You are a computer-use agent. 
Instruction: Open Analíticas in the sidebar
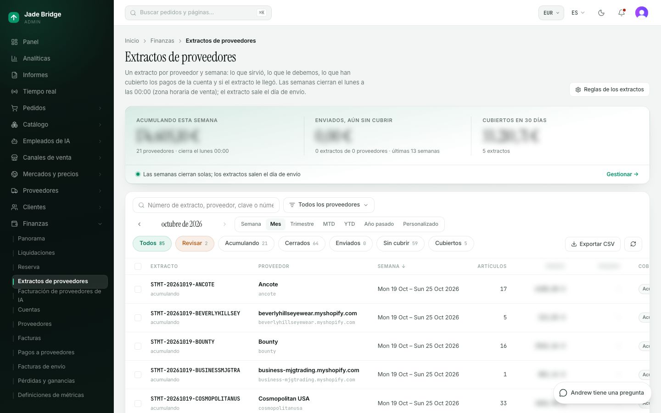(x=57, y=58)
